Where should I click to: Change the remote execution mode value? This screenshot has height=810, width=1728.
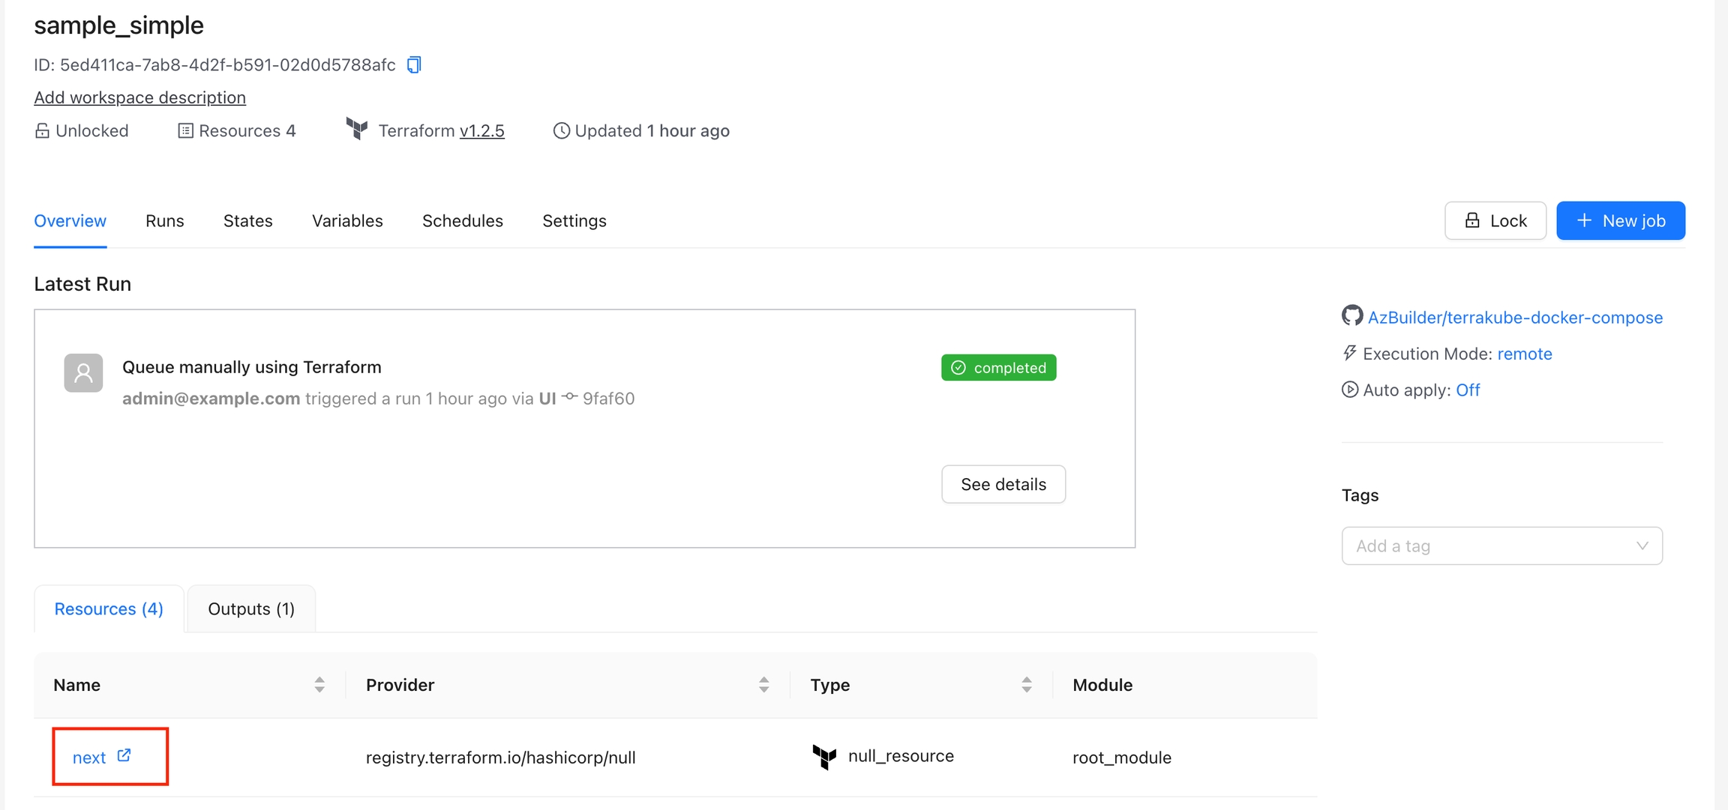coord(1524,354)
